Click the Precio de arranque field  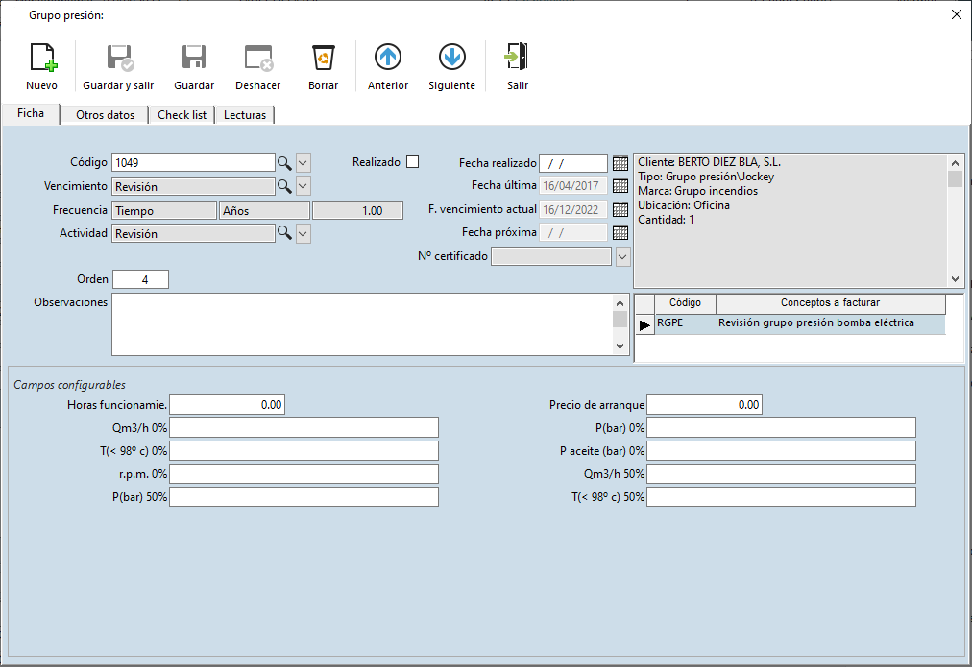704,405
